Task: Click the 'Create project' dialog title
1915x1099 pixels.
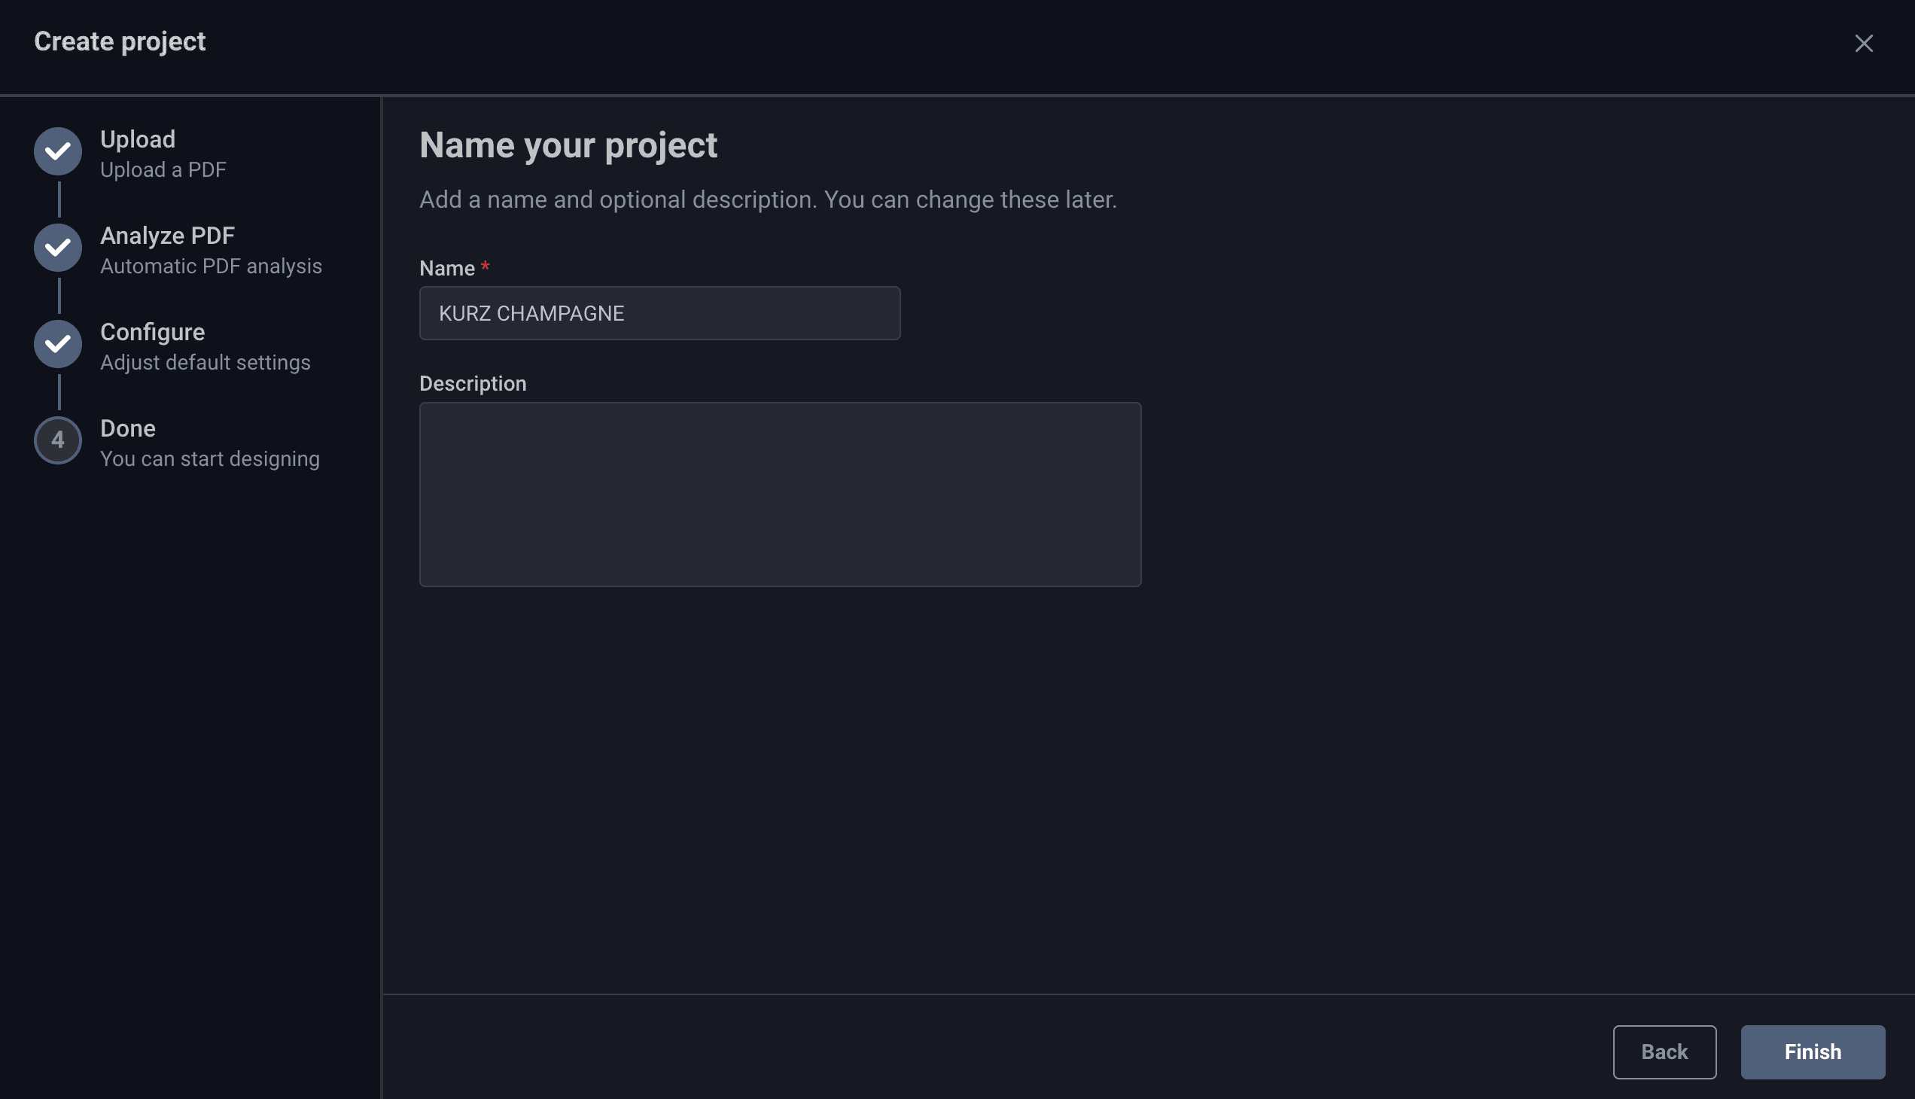Action: tap(119, 41)
